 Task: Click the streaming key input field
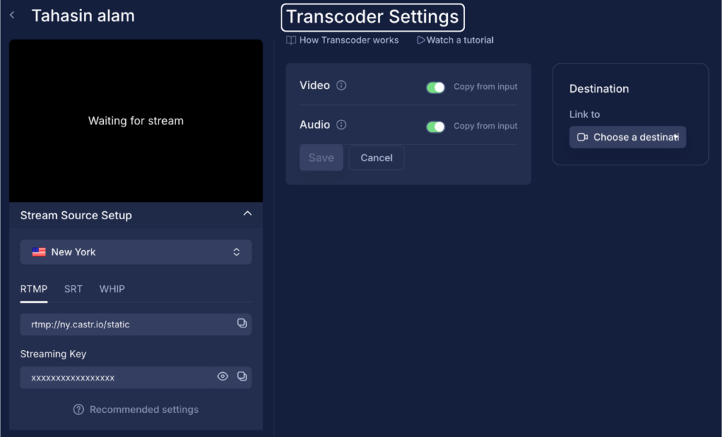pyautogui.click(x=118, y=377)
